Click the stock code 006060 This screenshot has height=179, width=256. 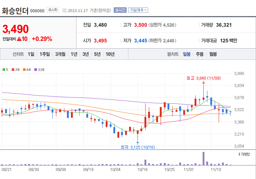[37, 11]
